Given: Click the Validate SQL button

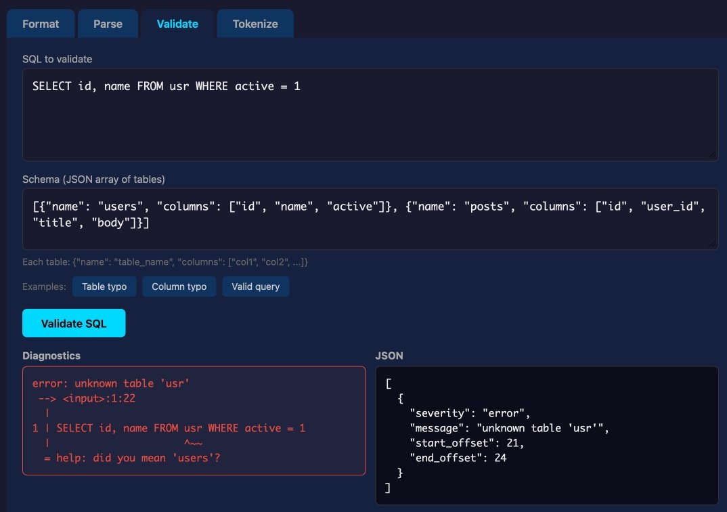Looking at the screenshot, I should [x=73, y=323].
